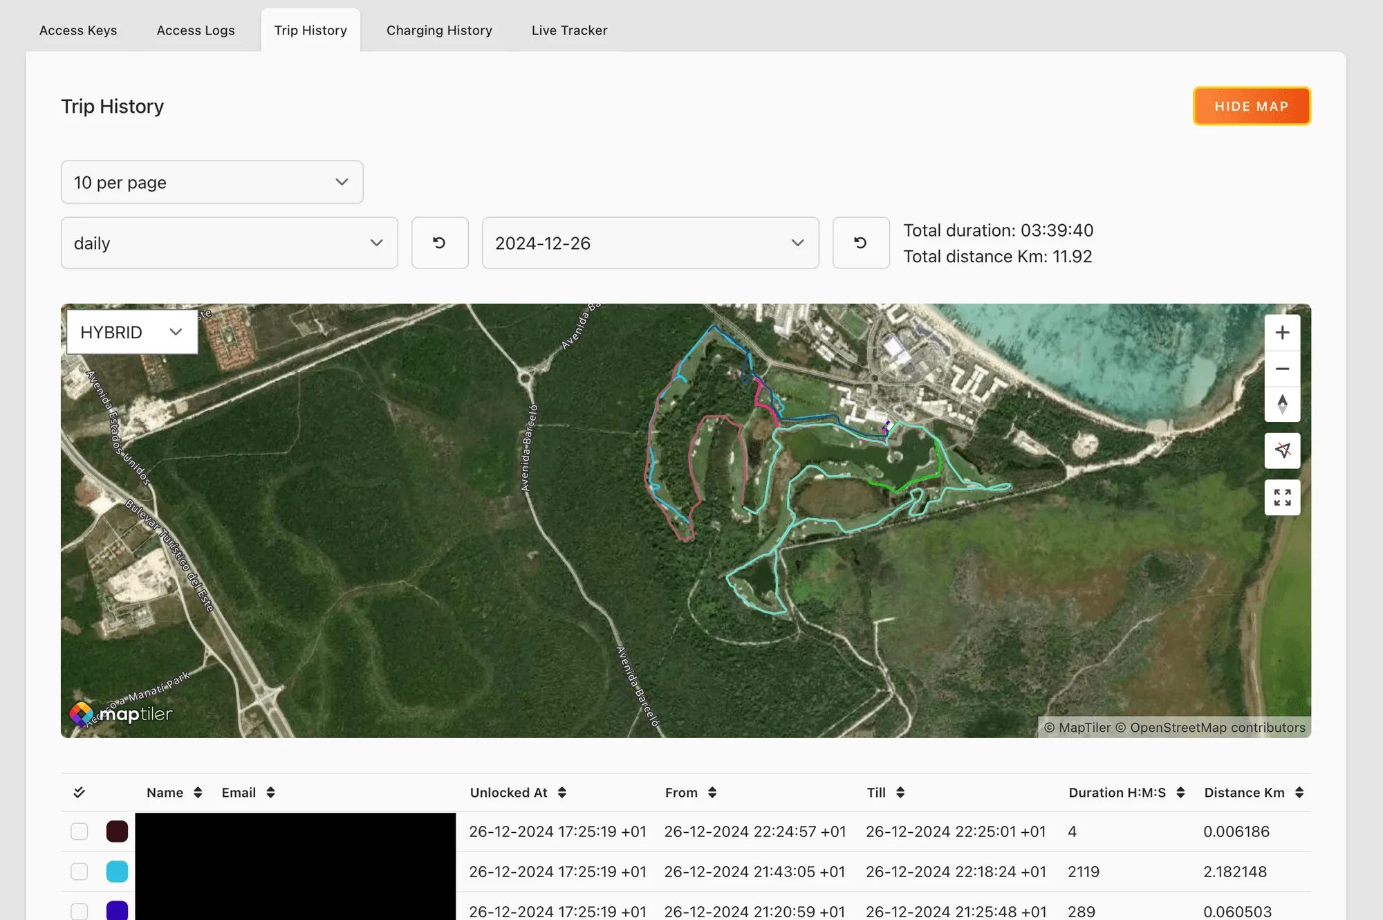1383x920 pixels.
Task: Tick checkbox for the 22:24:57 trip
Action: 80,831
